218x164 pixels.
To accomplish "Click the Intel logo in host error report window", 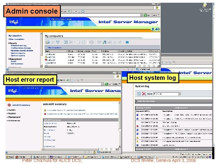I will [13, 91].
